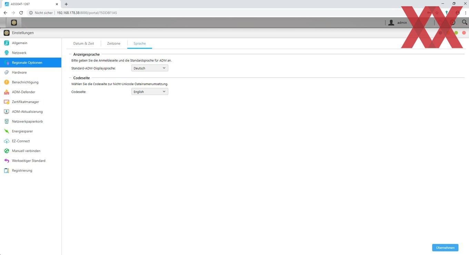Open the admin user menu
The image size is (469, 255).
pos(398,22)
